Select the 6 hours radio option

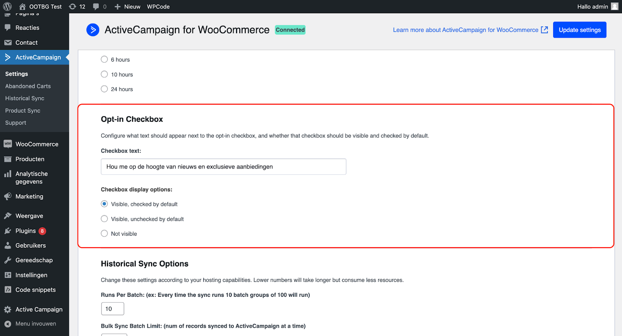click(104, 59)
